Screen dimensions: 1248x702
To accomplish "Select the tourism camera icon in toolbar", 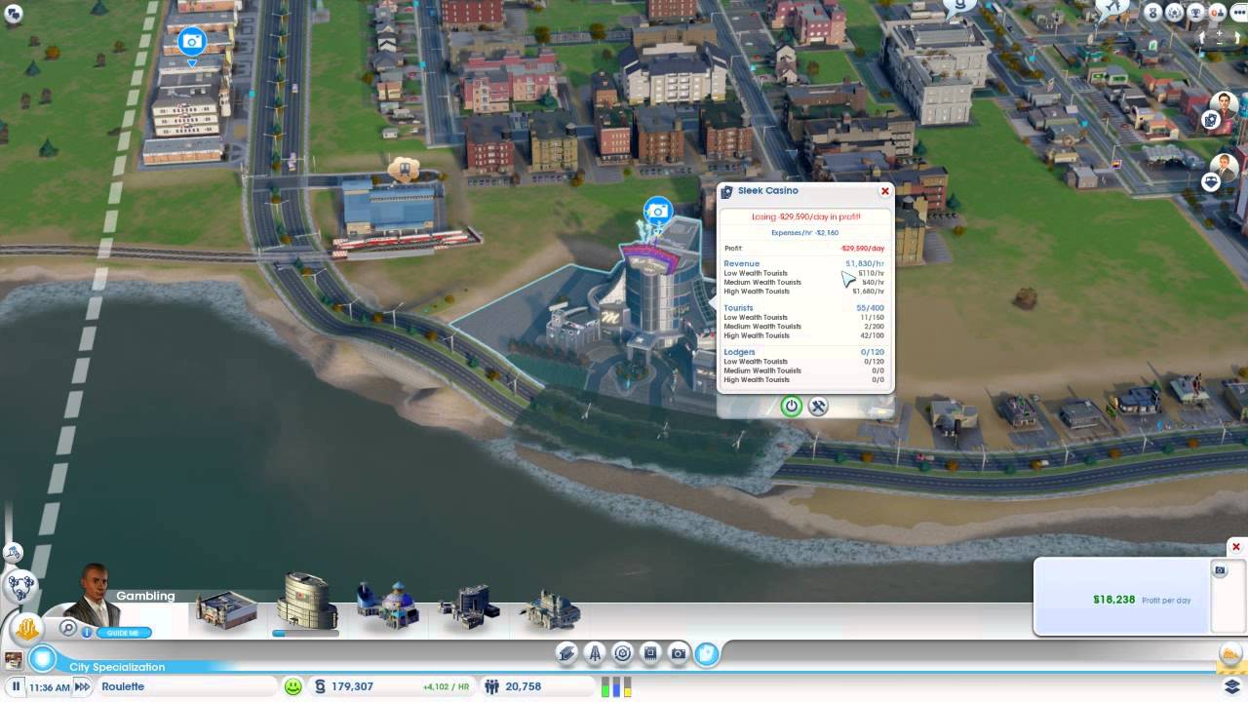I will click(x=679, y=654).
